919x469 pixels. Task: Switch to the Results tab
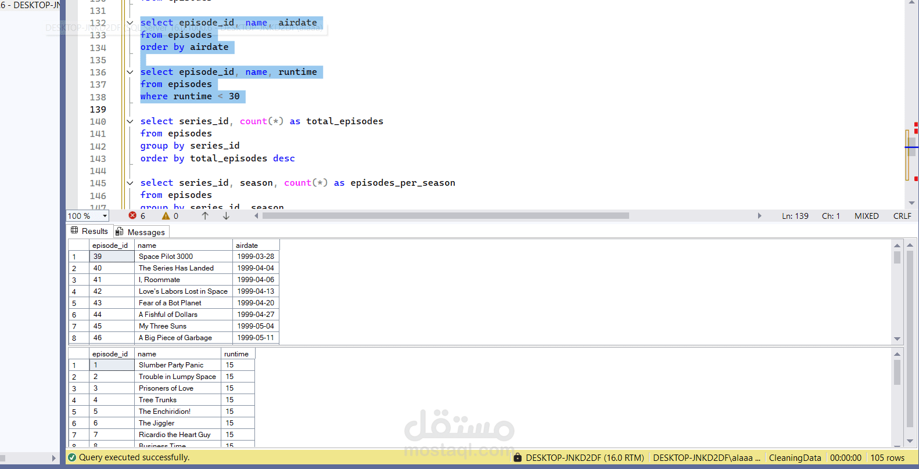tap(89, 231)
